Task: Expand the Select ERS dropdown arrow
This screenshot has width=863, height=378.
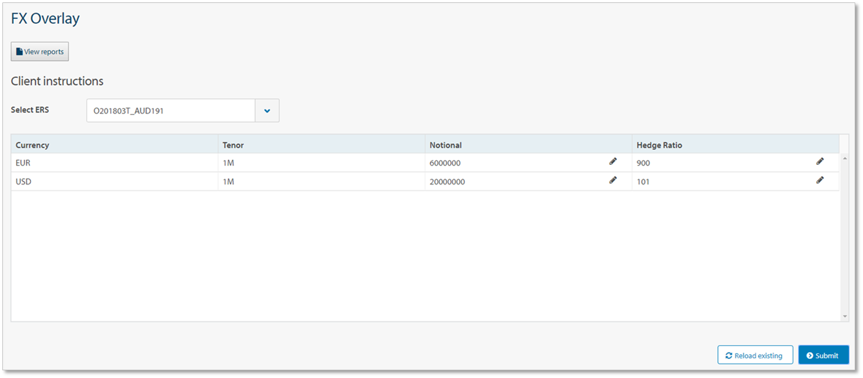Action: click(267, 111)
